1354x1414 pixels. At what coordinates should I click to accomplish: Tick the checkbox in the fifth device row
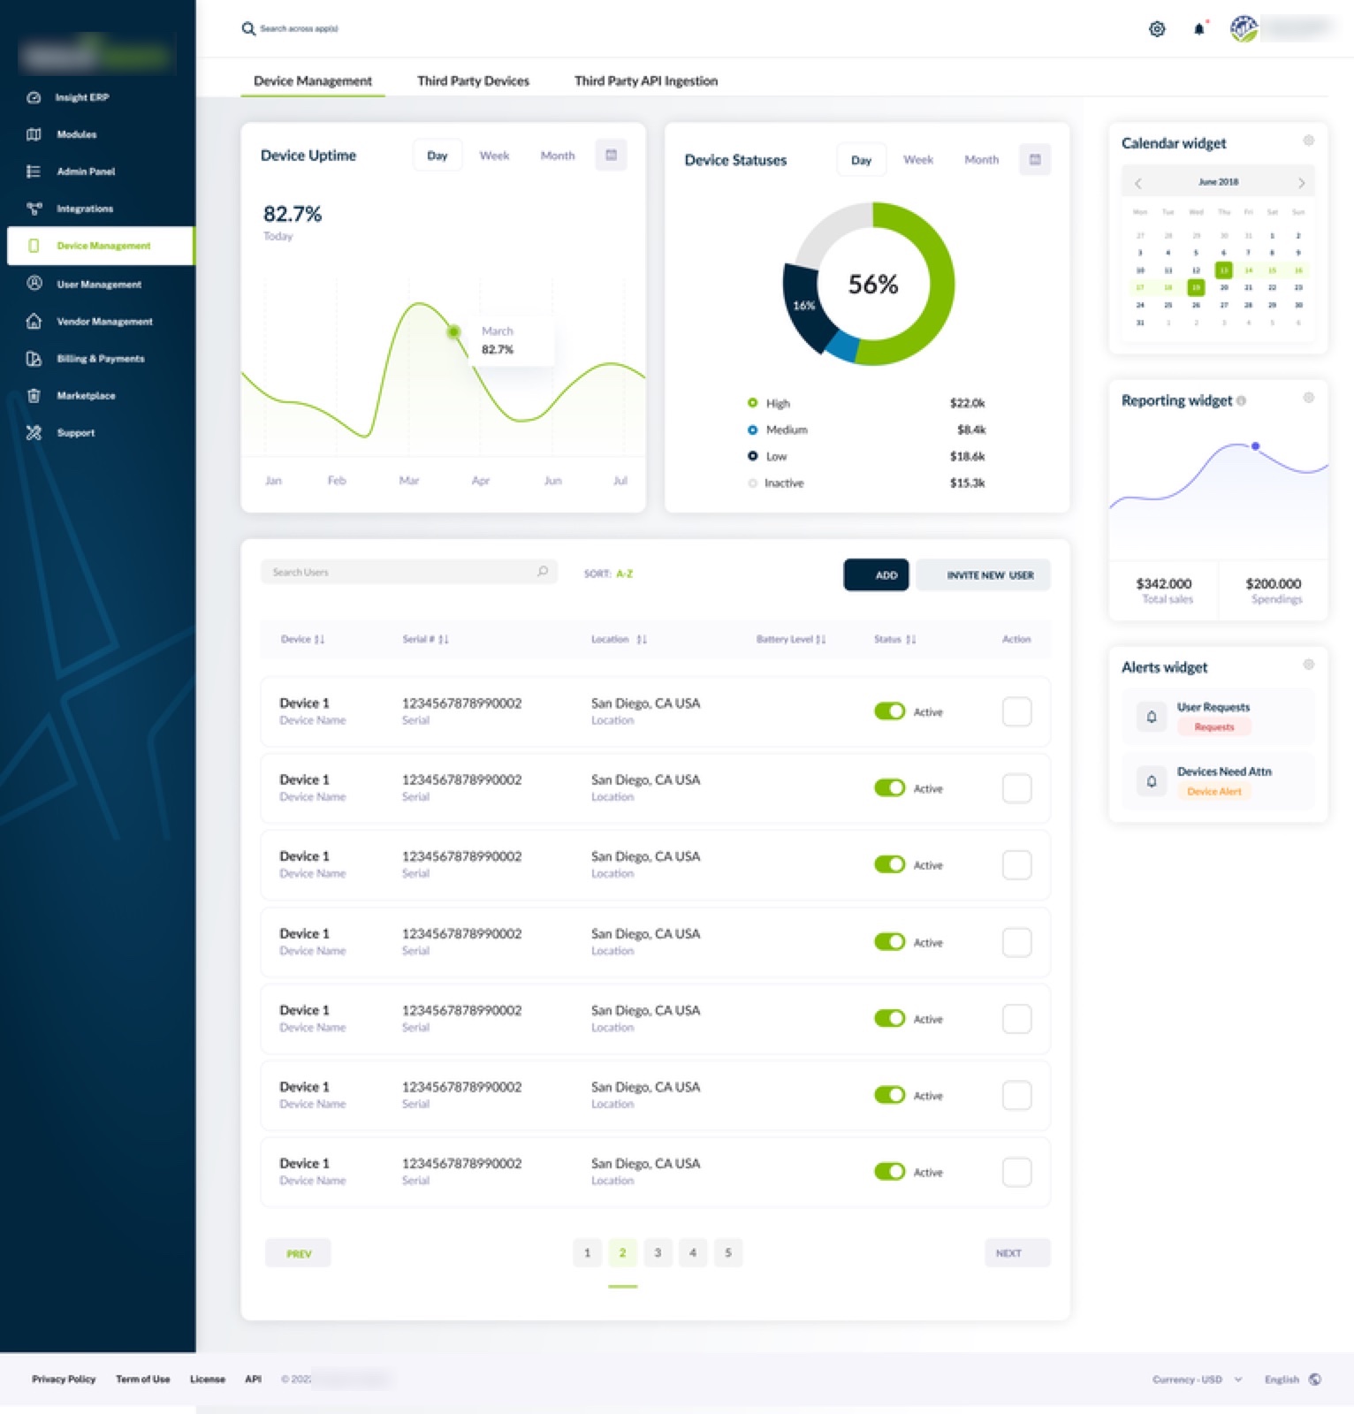(1017, 1019)
